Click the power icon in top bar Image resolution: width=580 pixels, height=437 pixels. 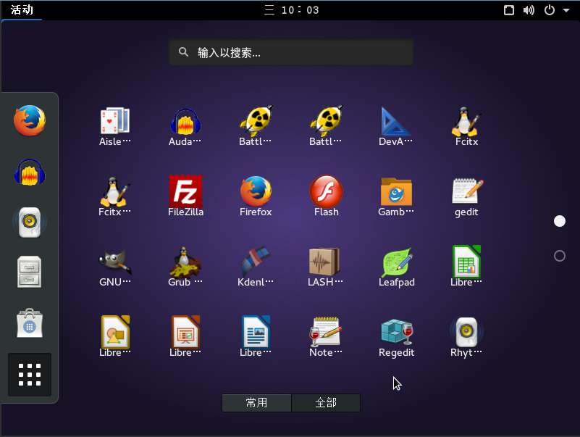[x=550, y=10]
